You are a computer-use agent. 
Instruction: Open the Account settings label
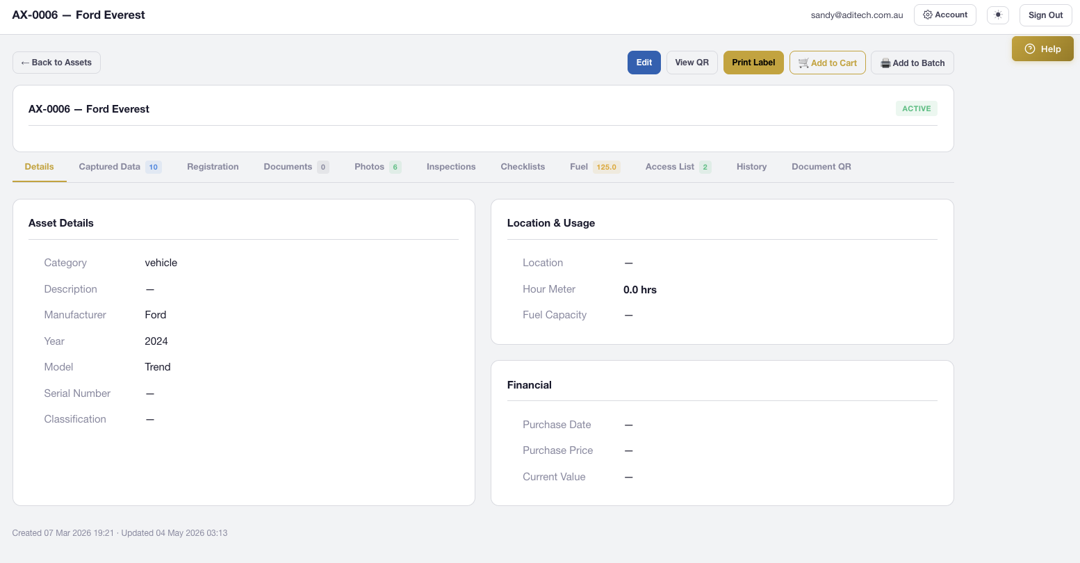tap(951, 15)
